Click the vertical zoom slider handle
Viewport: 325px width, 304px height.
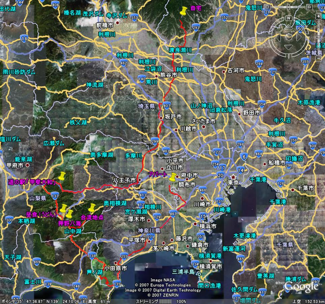click(319, 37)
